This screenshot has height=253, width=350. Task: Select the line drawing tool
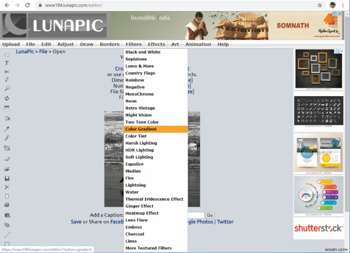pyautogui.click(x=7, y=235)
